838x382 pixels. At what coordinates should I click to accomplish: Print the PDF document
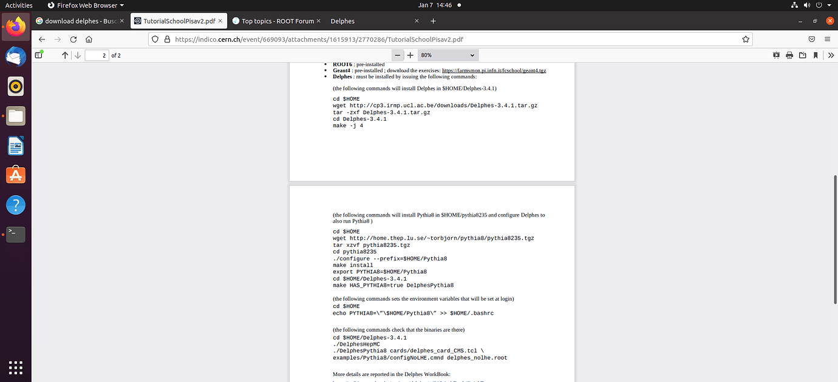[789, 55]
